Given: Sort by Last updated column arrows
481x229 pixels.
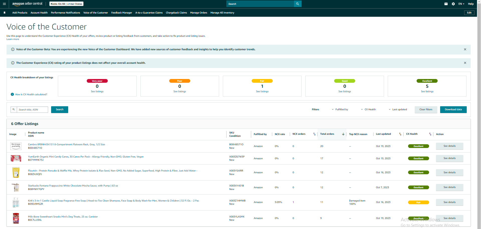Looking at the screenshot, I should (x=400, y=134).
